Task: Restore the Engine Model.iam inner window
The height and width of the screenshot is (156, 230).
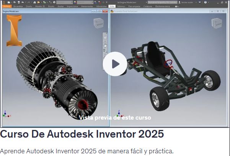Action: point(100,11)
